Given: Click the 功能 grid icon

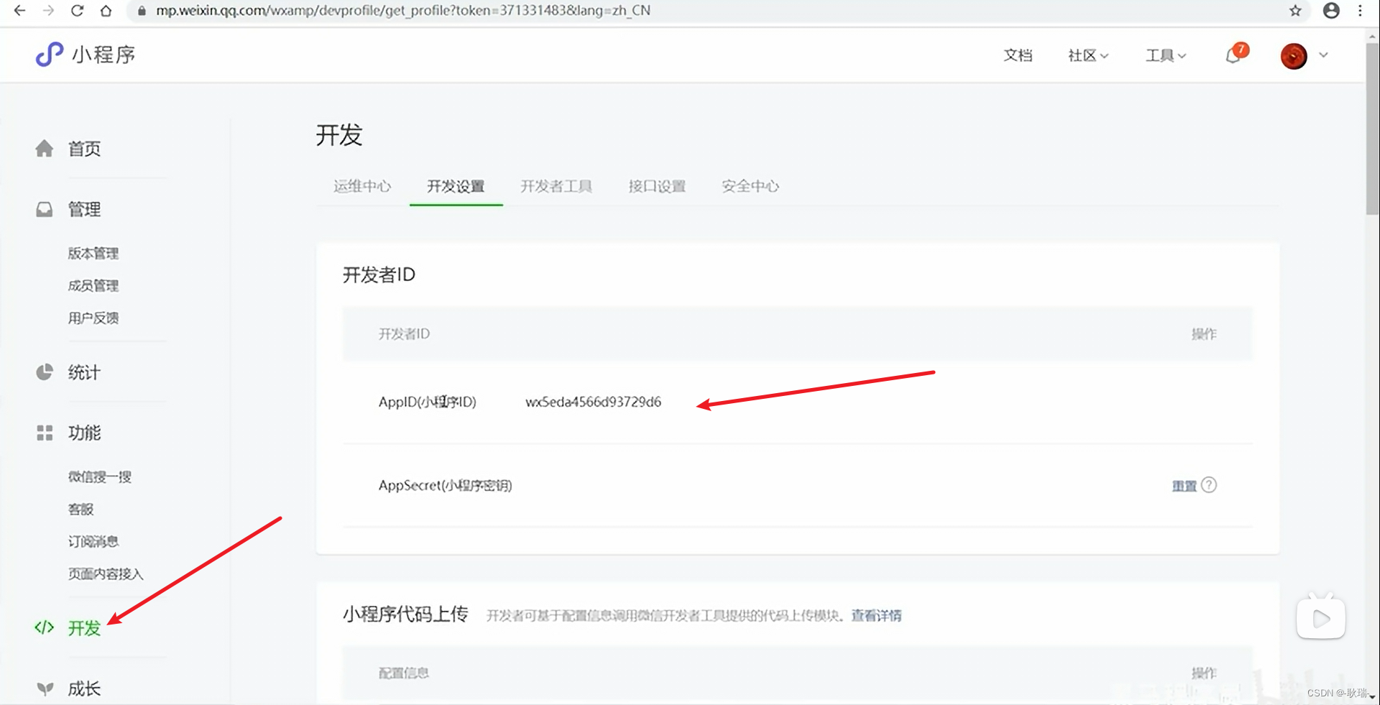Looking at the screenshot, I should point(45,433).
